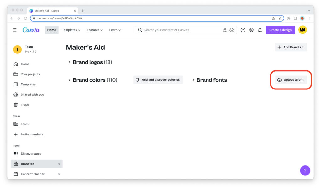Expand the Brand colors section

69,80
